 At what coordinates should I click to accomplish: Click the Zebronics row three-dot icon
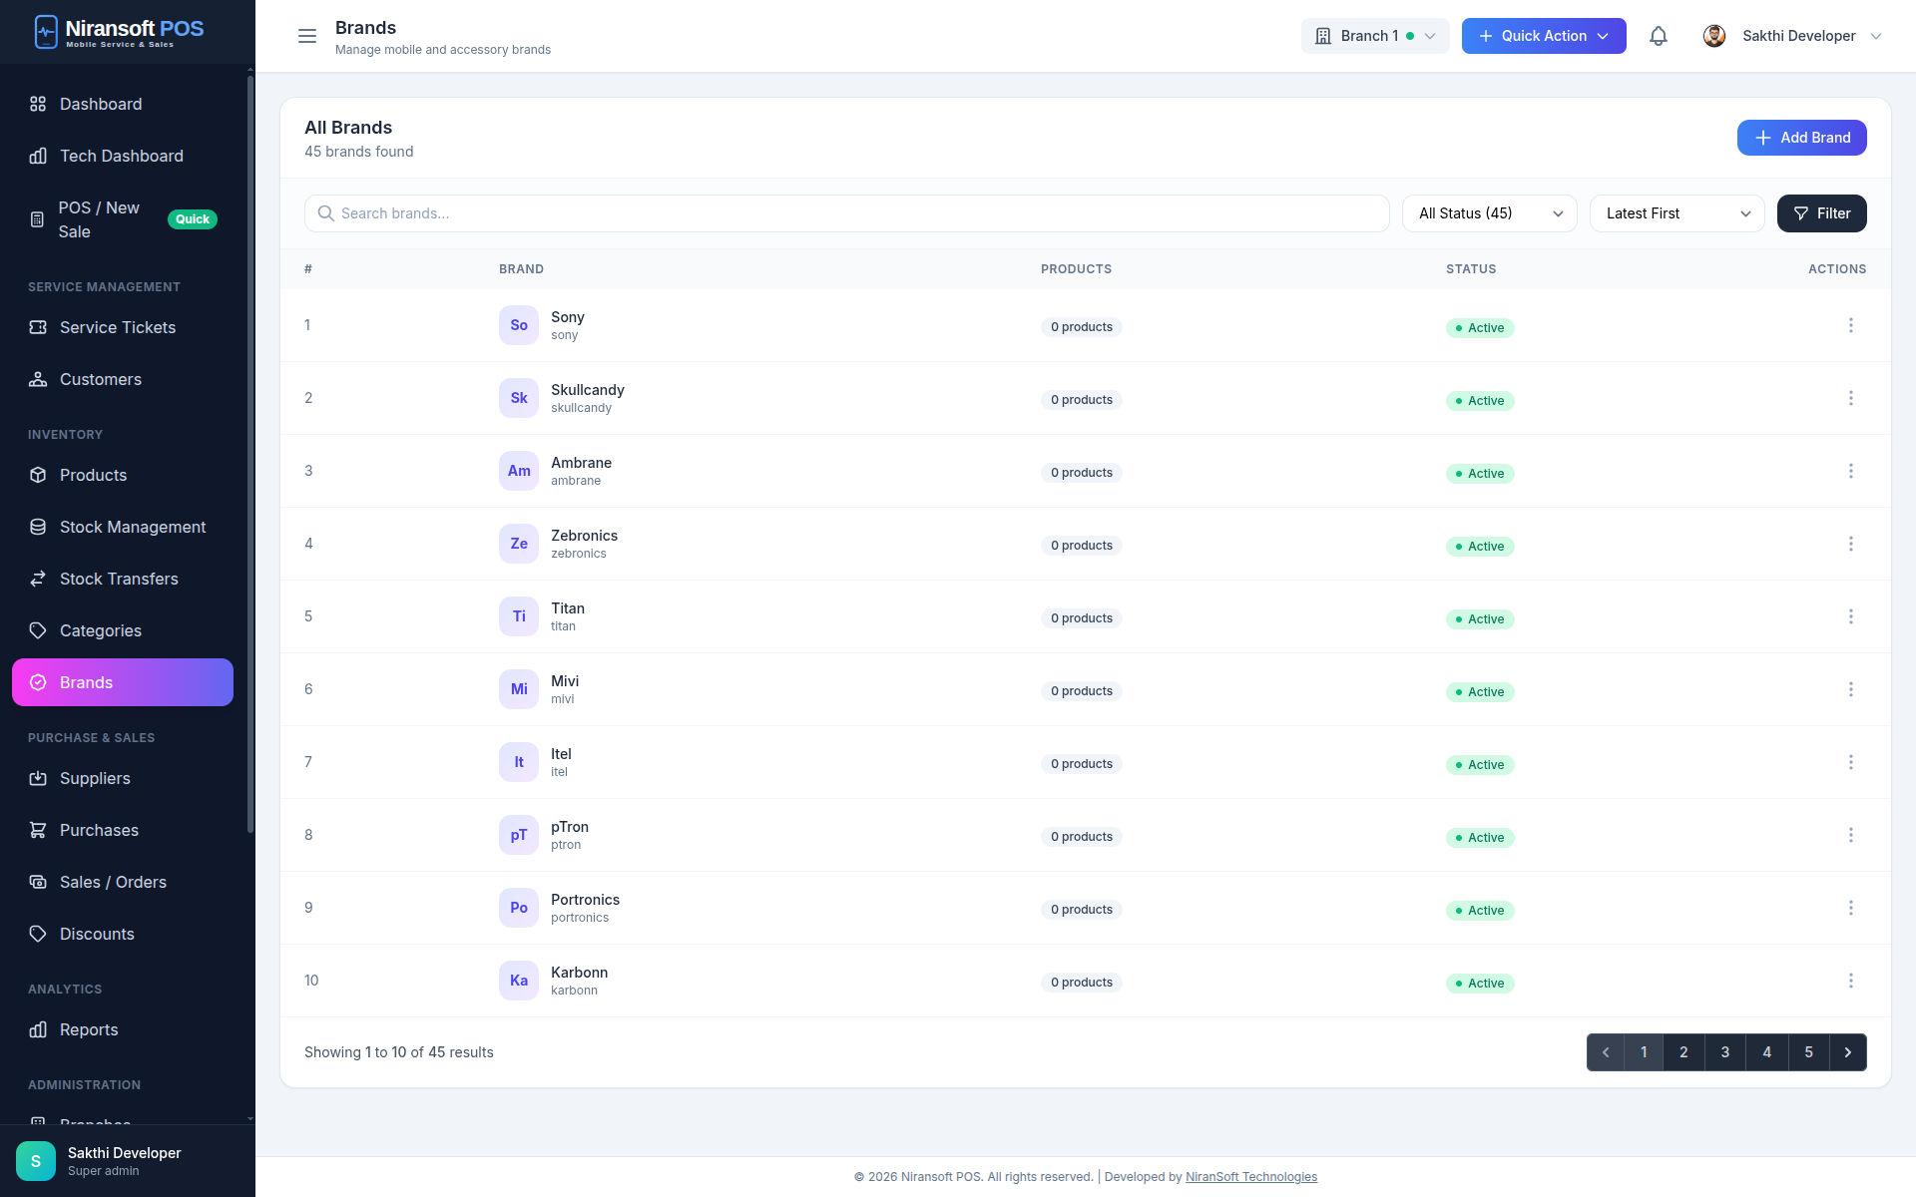point(1850,544)
